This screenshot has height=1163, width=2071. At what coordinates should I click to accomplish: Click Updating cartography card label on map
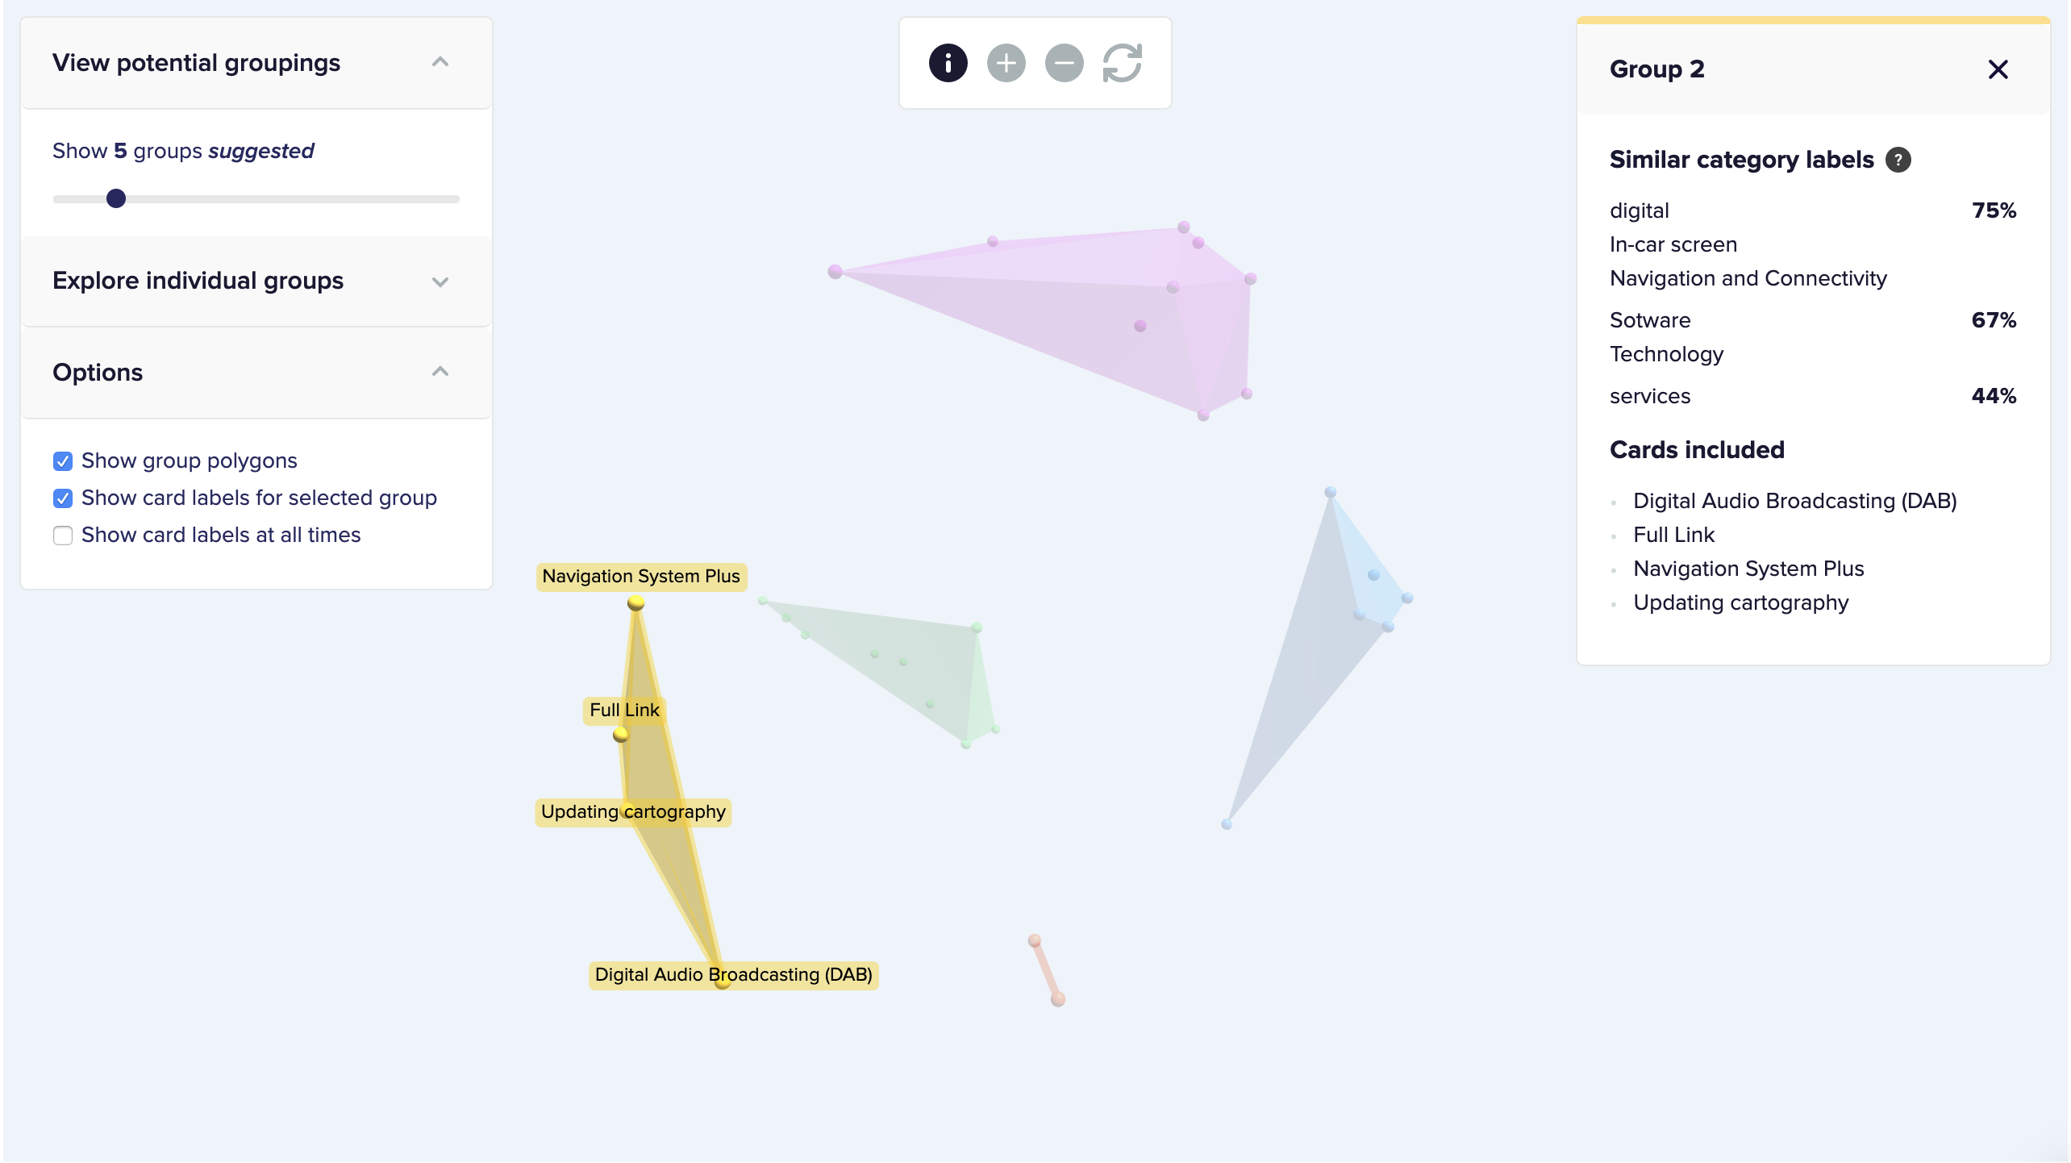631,811
